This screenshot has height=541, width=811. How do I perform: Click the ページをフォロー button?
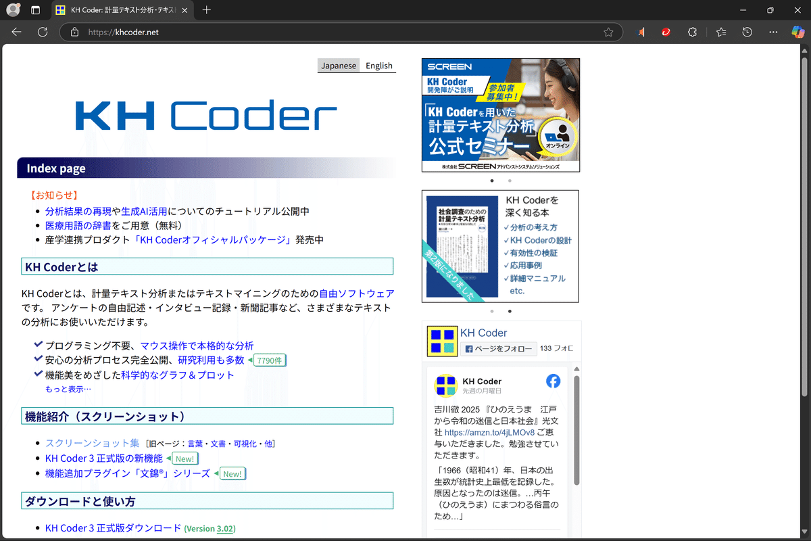point(499,349)
